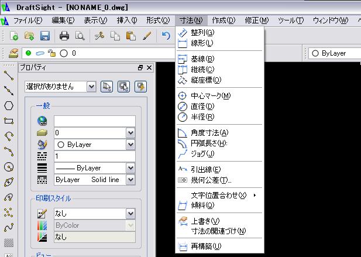Choose 角度寸法(A) angular dimension
The image size is (361, 257).
point(219,133)
